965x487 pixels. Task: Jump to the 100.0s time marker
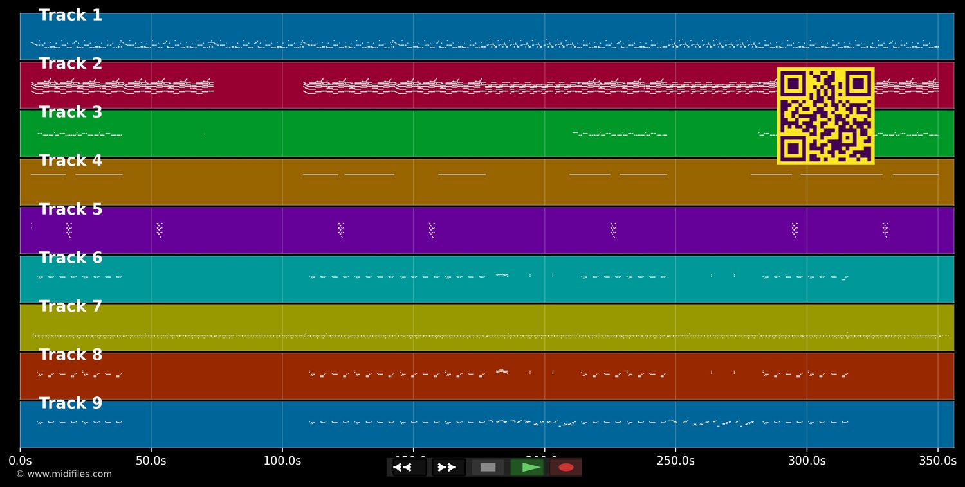282,461
